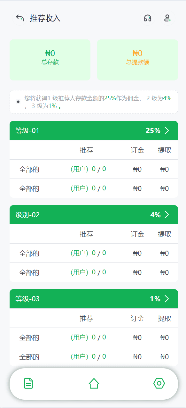Click 提取 column header in 等级-03 table
The width and height of the screenshot is (186, 408).
[165, 319]
